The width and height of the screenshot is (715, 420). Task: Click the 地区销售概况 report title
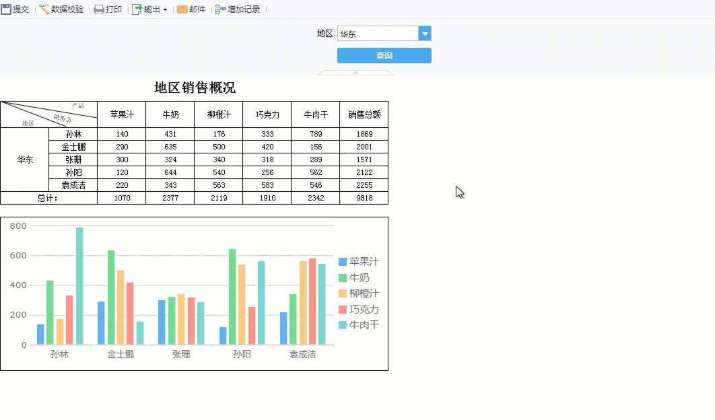pos(195,87)
